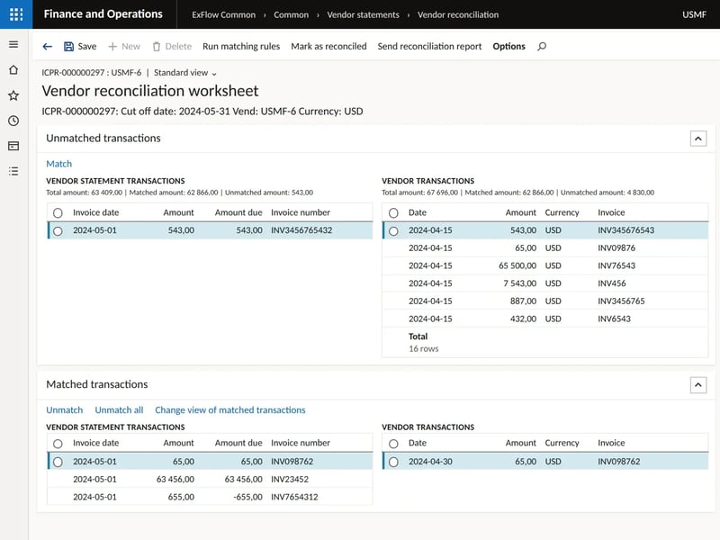Select all unmatched vendor statement rows
This screenshot has width=720, height=540.
pyautogui.click(x=58, y=213)
